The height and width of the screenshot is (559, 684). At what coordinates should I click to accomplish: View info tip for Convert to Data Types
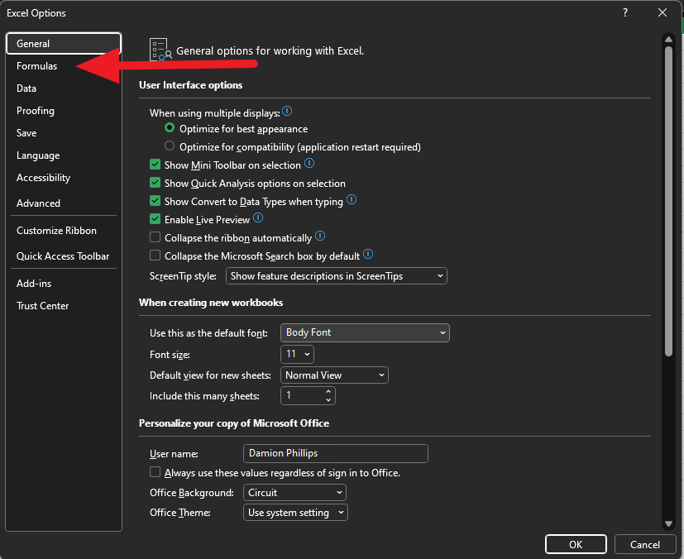[352, 200]
